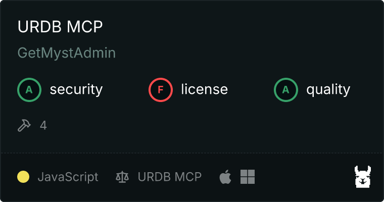Click the dashed divider above the footer
Viewport: 384px width, 202px height.
coord(192,153)
